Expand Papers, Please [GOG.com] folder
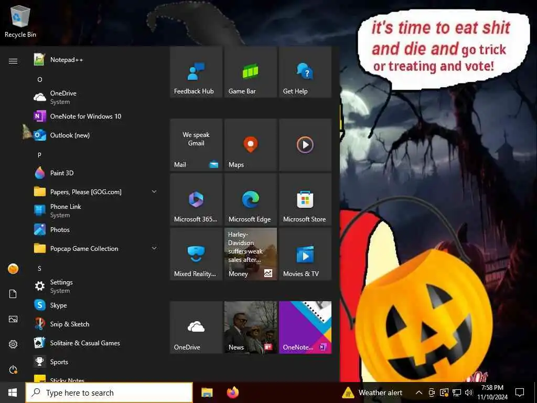Image resolution: width=537 pixels, height=403 pixels. (x=154, y=192)
